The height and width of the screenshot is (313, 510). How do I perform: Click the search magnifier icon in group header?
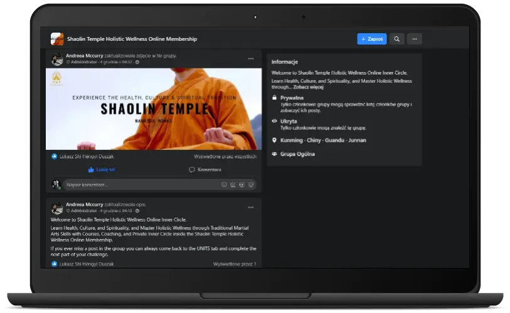(396, 39)
